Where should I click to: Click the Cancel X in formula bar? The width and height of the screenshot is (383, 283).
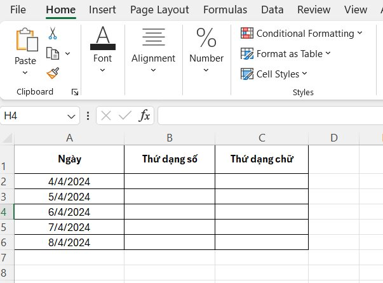point(106,115)
